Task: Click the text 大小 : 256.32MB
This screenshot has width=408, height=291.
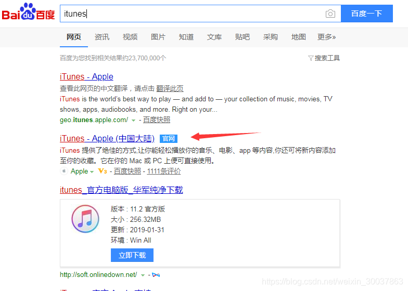Action: click(136, 219)
